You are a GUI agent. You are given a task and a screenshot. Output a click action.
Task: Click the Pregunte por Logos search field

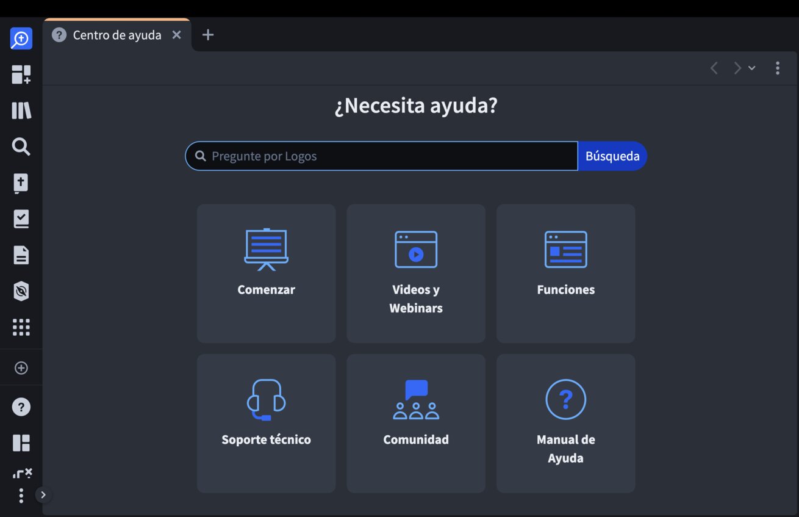pyautogui.click(x=382, y=156)
